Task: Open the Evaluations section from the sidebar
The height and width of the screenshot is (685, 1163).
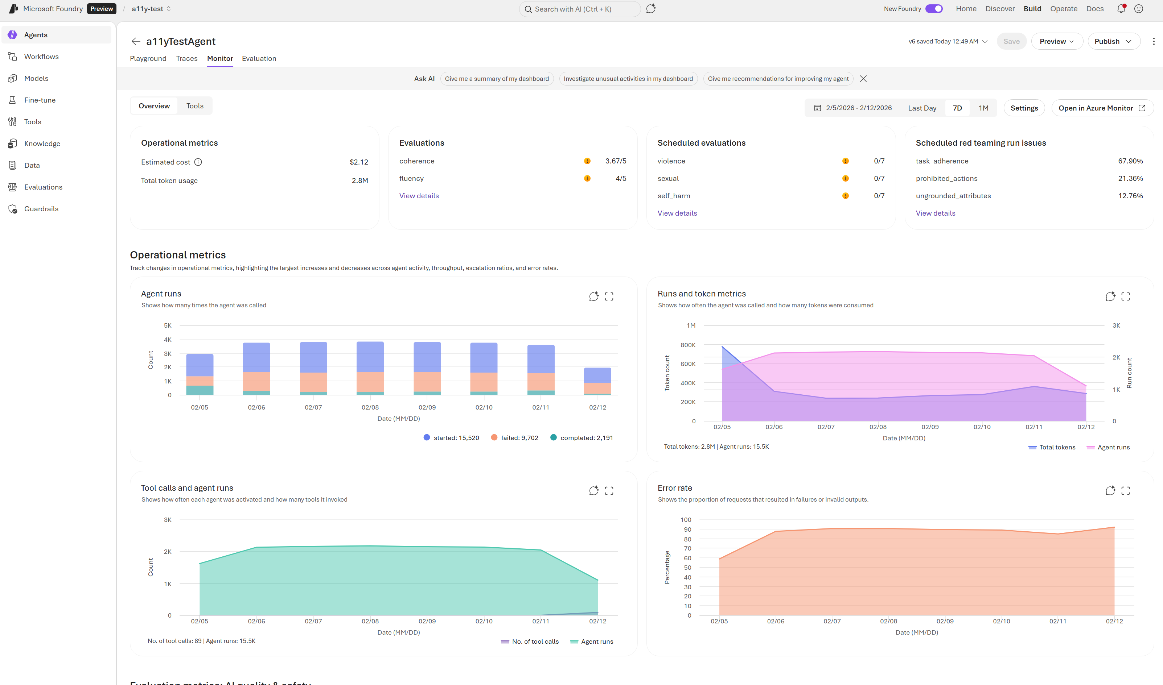Action: click(44, 187)
